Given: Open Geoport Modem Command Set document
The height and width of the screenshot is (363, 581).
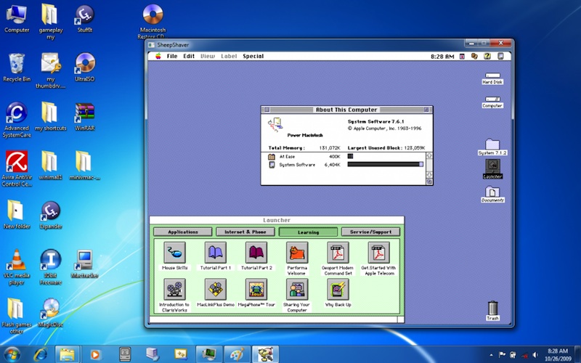Looking at the screenshot, I should click(338, 253).
